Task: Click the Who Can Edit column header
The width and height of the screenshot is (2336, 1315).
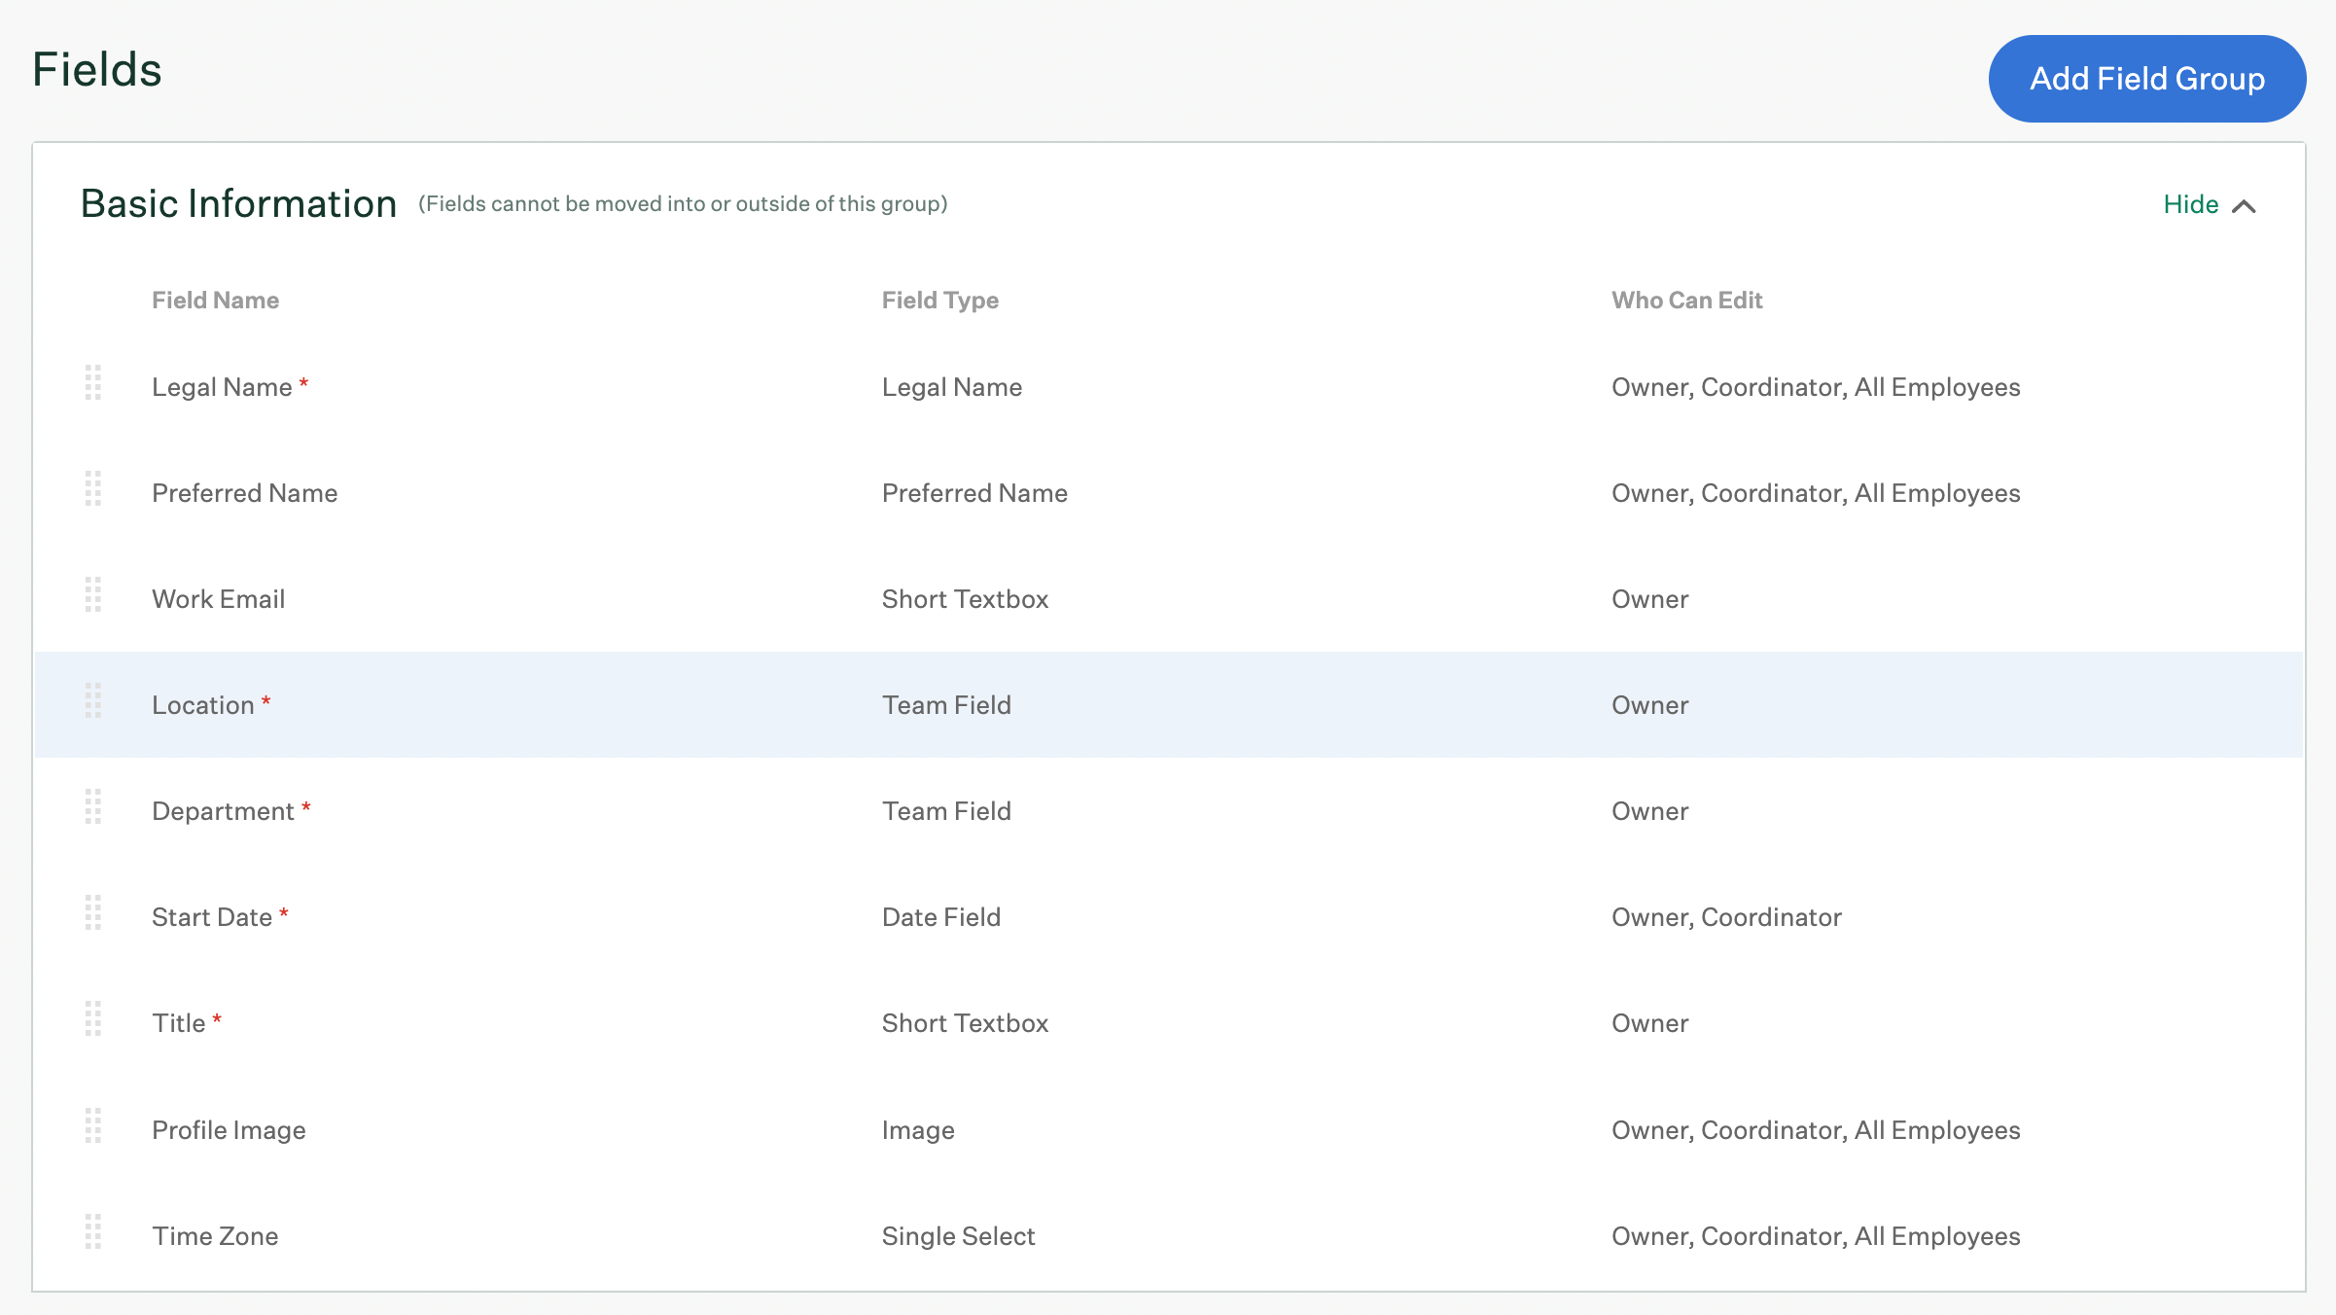Action: pyautogui.click(x=1687, y=301)
